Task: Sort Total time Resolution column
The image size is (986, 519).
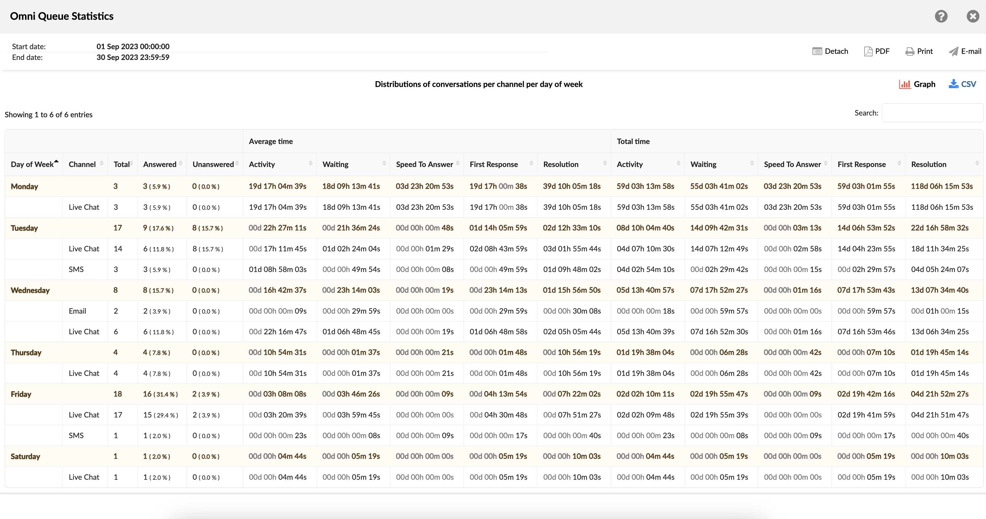Action: pyautogui.click(x=944, y=164)
